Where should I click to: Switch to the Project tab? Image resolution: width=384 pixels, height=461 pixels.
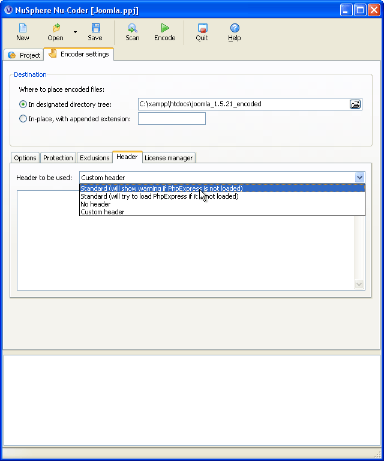point(24,55)
